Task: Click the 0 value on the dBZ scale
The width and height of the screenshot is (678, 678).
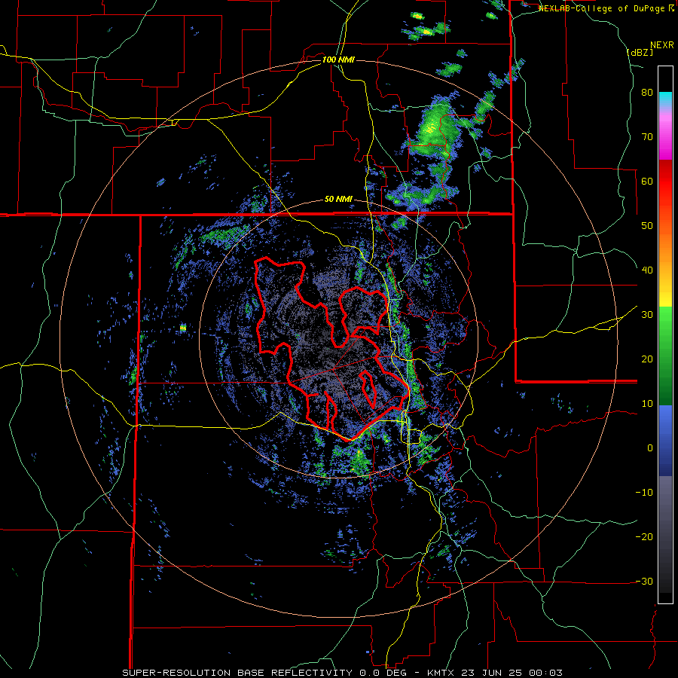Action: tap(650, 448)
